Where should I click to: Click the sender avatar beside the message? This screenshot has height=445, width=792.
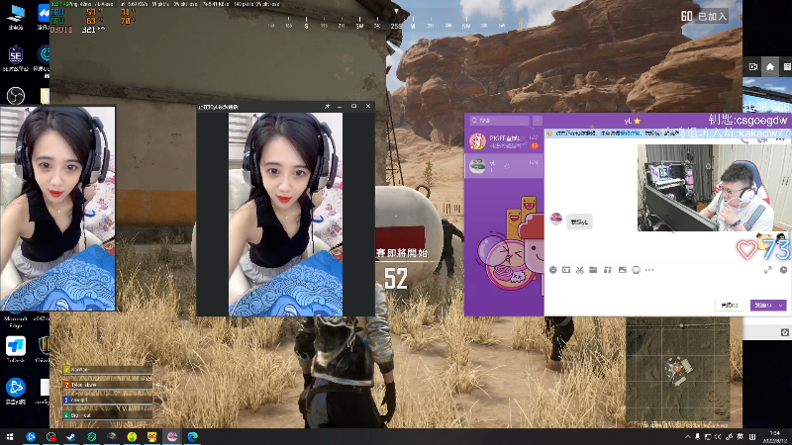tap(555, 219)
